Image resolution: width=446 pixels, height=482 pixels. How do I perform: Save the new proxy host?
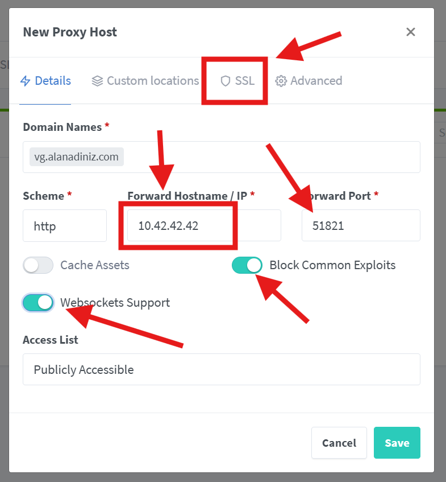[x=397, y=443]
